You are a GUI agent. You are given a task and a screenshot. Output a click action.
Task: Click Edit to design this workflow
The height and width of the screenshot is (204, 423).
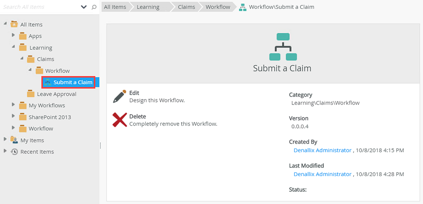tap(134, 93)
